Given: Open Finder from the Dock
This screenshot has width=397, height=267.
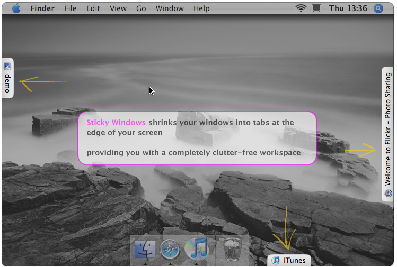Looking at the screenshot, I should coord(145,250).
